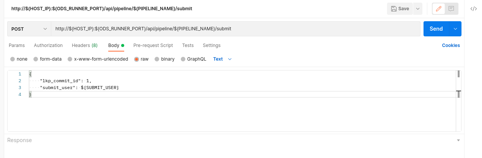Open the code snippet panel icon
482x158 pixels.
pyautogui.click(x=474, y=9)
